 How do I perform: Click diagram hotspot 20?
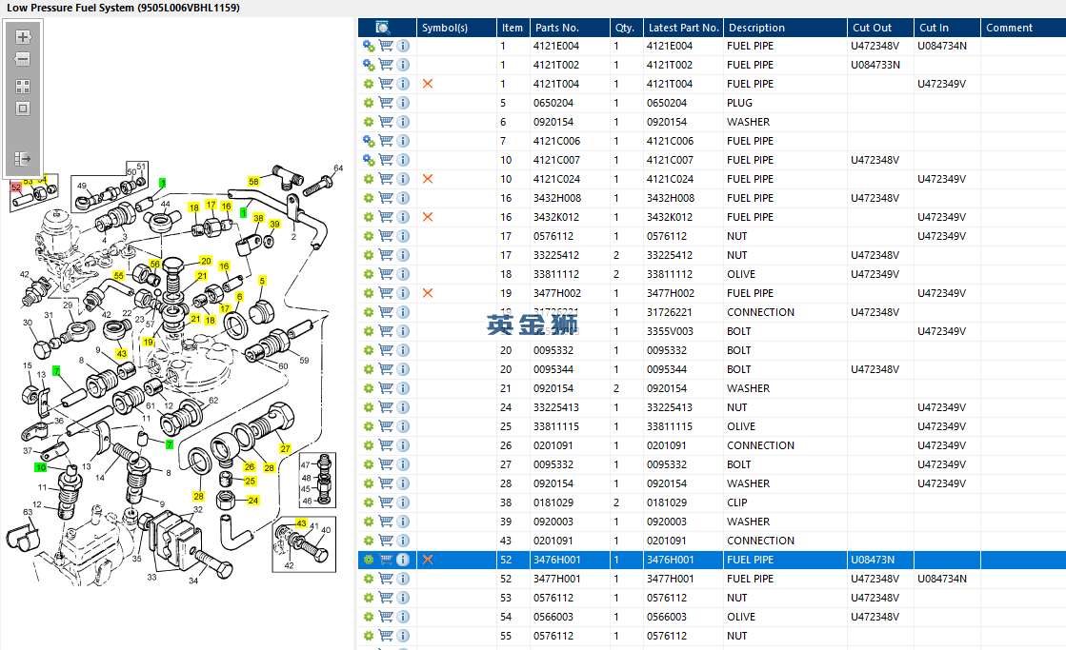[206, 261]
